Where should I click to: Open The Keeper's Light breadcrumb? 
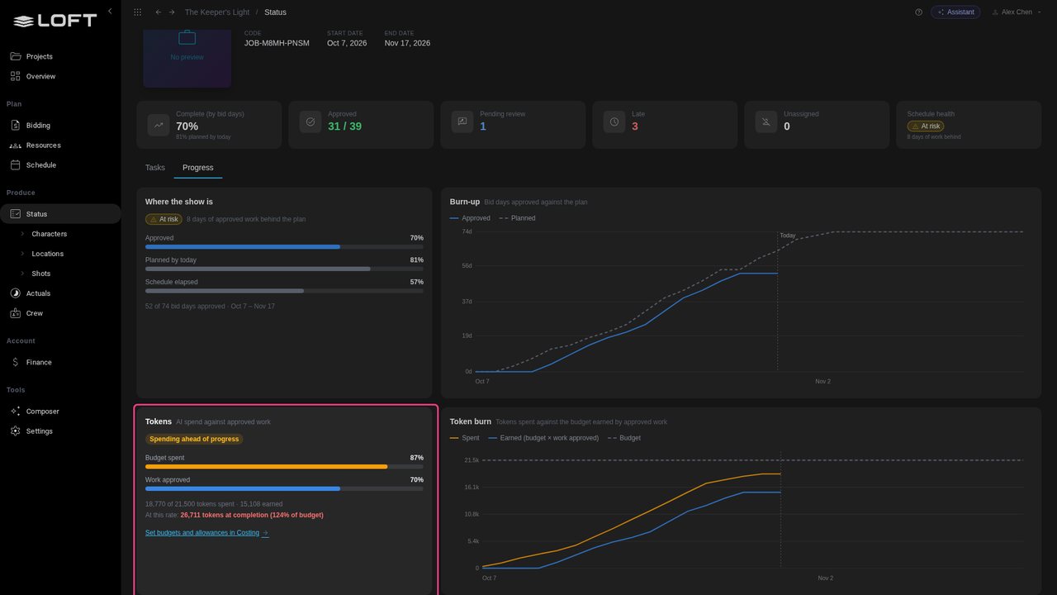pos(217,12)
